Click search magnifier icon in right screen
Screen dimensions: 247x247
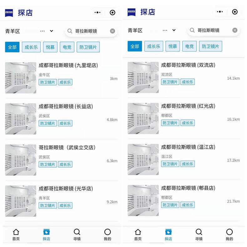pos(192,30)
